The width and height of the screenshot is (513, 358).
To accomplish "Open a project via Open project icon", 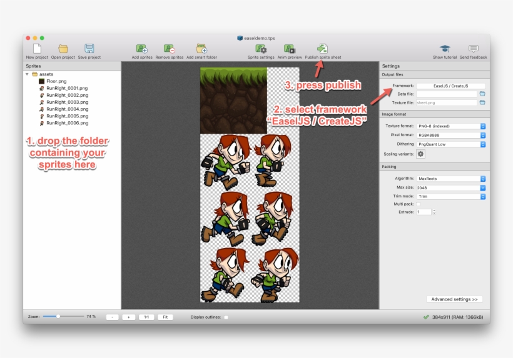I will (63, 49).
